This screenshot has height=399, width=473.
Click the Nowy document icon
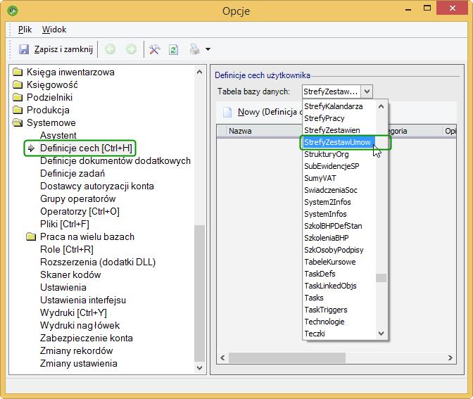click(227, 112)
